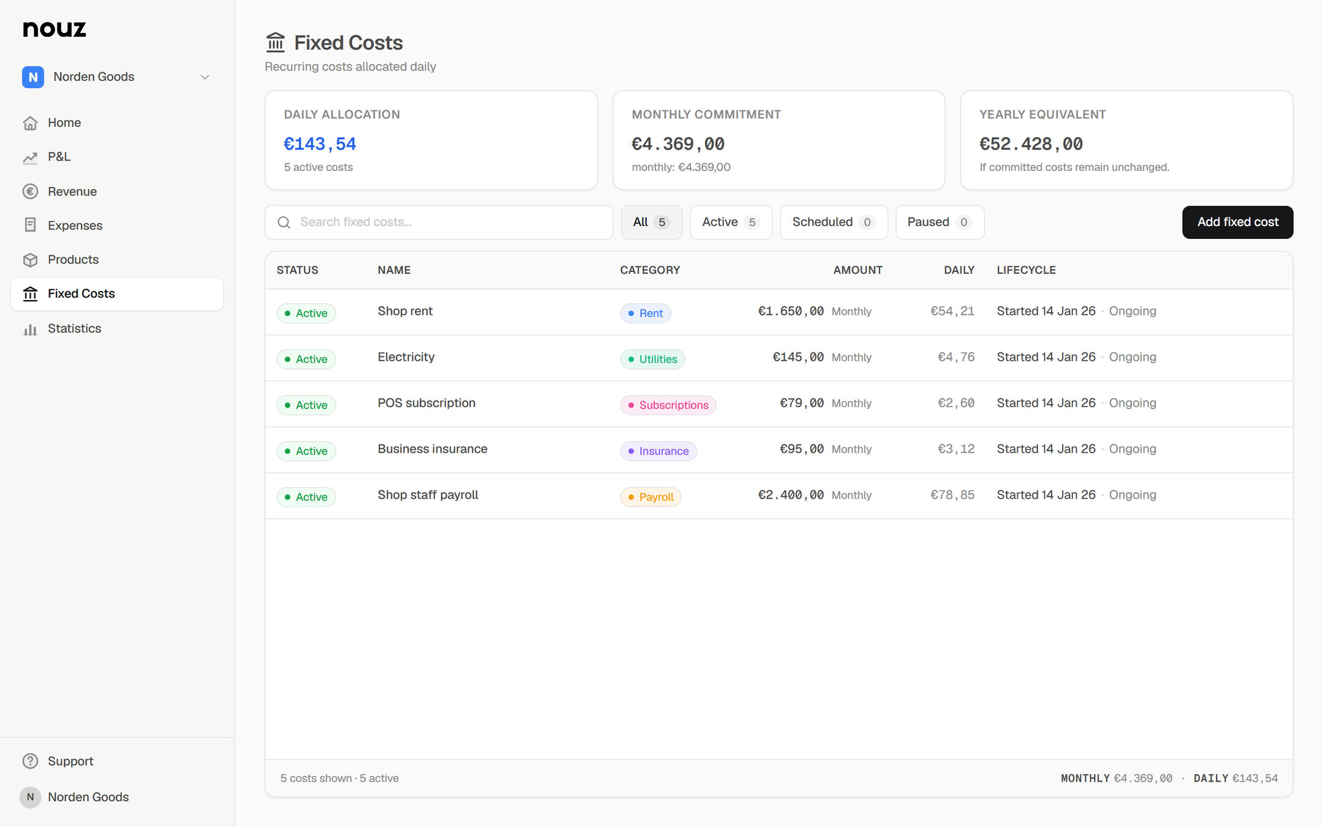Click the green Utilities category tag
This screenshot has width=1323, height=827.
click(652, 359)
